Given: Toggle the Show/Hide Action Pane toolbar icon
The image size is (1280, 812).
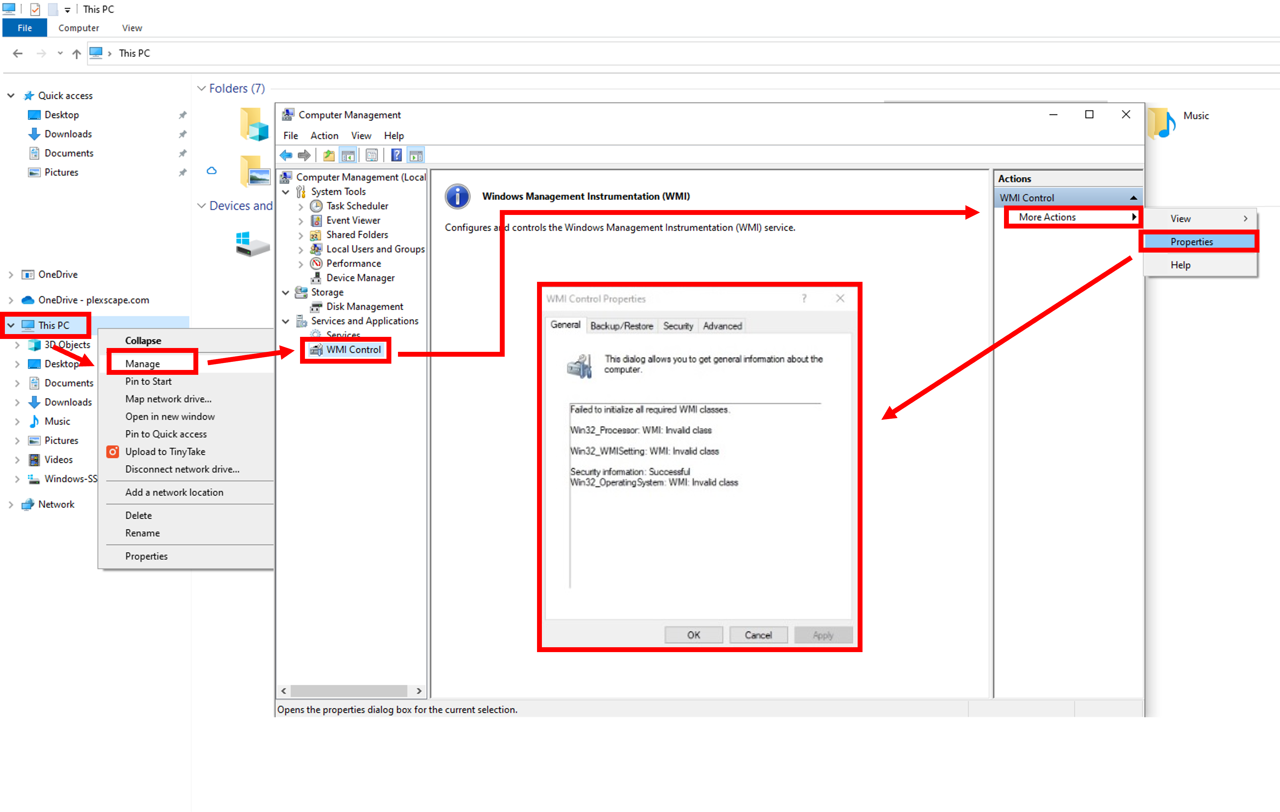Looking at the screenshot, I should tap(416, 155).
